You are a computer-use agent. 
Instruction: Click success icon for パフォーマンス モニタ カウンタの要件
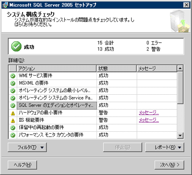[x=13, y=135]
